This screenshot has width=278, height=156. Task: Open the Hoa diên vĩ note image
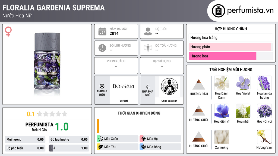[222, 111]
